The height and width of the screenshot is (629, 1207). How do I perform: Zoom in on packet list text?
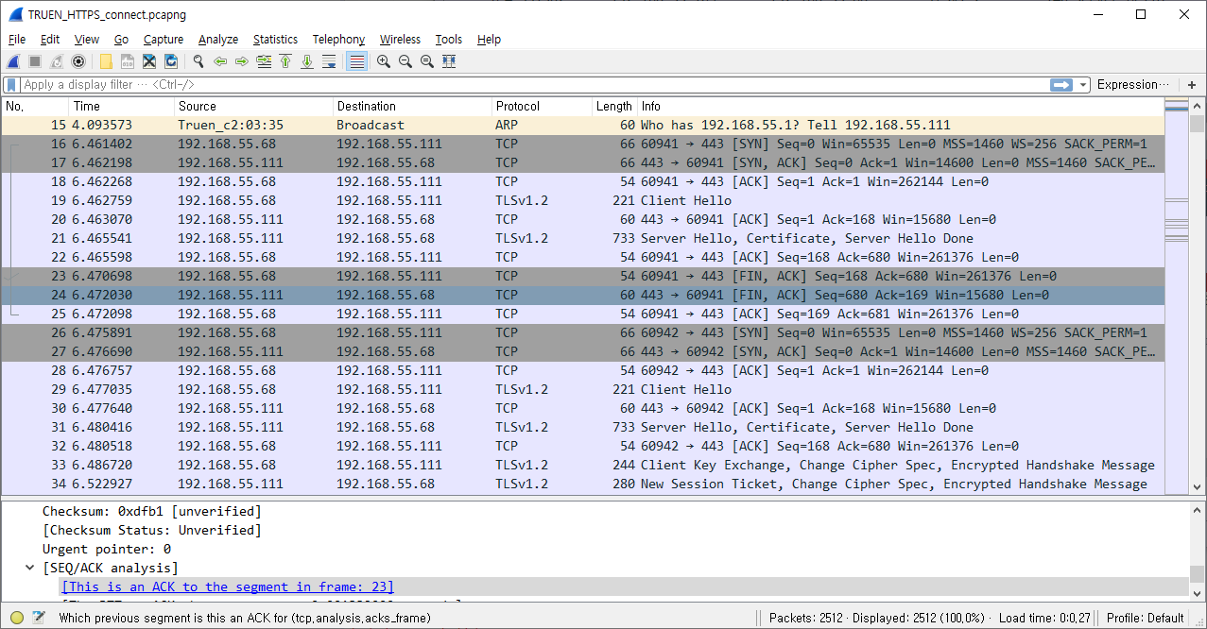[384, 61]
